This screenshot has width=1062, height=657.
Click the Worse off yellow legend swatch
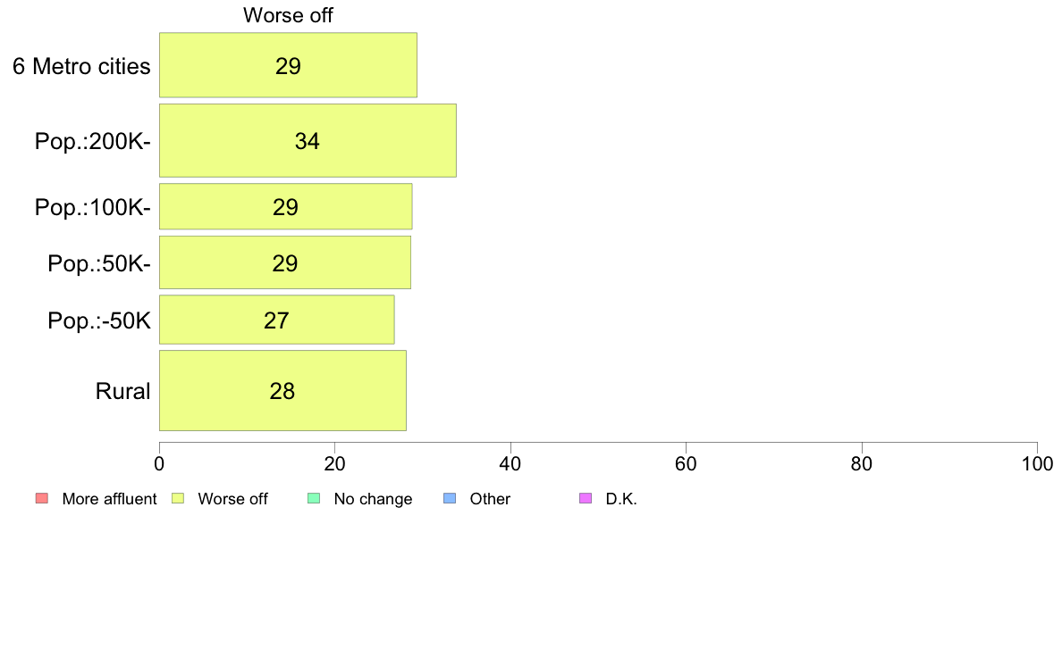point(178,499)
